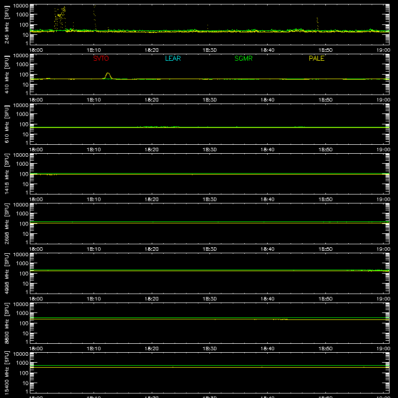The height and width of the screenshot is (398, 398).
Task: Select the 2695 MHz [SFU] axis label
Action: [x=7, y=223]
